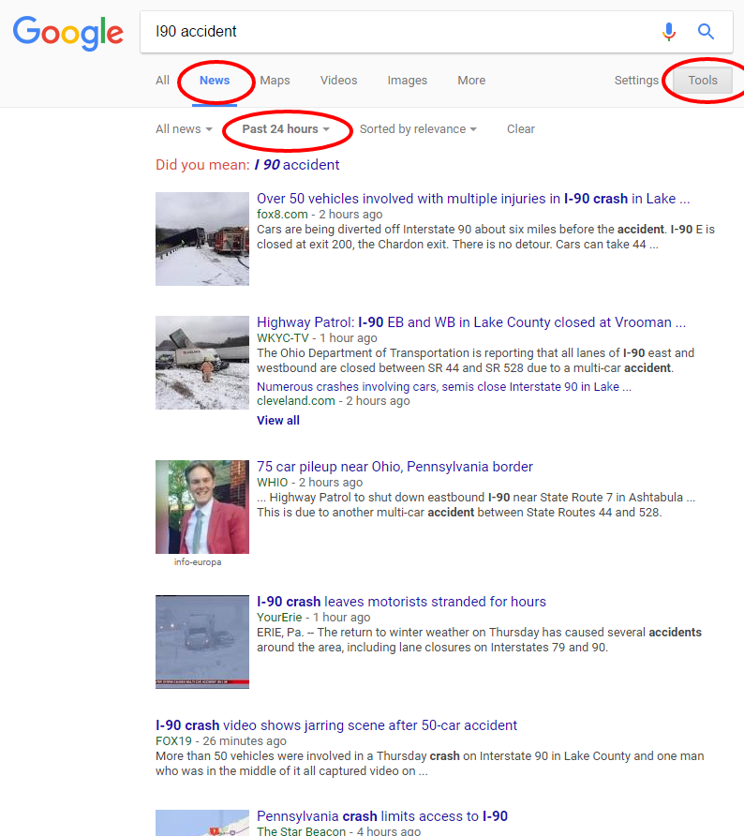Viewport: 744px width, 836px height.
Task: Click View all related coverage link
Action: [278, 421]
